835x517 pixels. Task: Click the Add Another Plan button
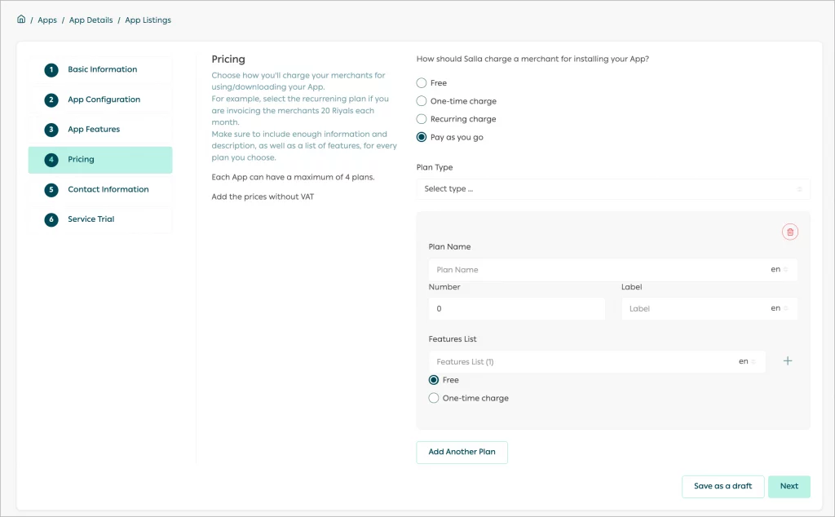[x=462, y=452]
